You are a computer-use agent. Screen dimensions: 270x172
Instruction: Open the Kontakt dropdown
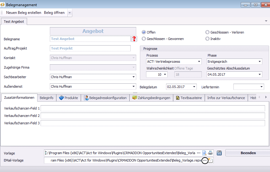pos(133,58)
